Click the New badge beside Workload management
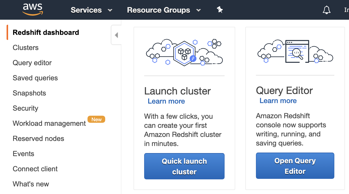 click(x=96, y=119)
